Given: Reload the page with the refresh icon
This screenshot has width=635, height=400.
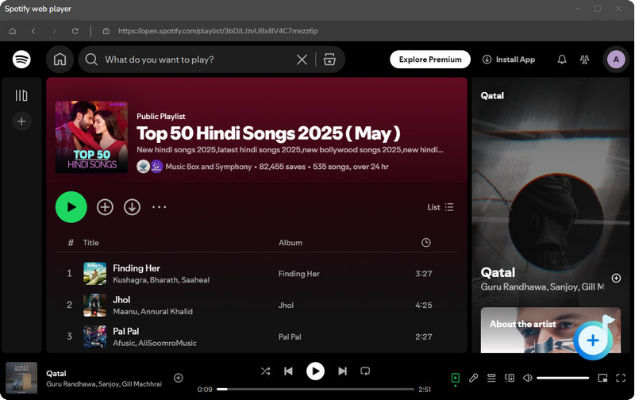Looking at the screenshot, I should [x=75, y=31].
